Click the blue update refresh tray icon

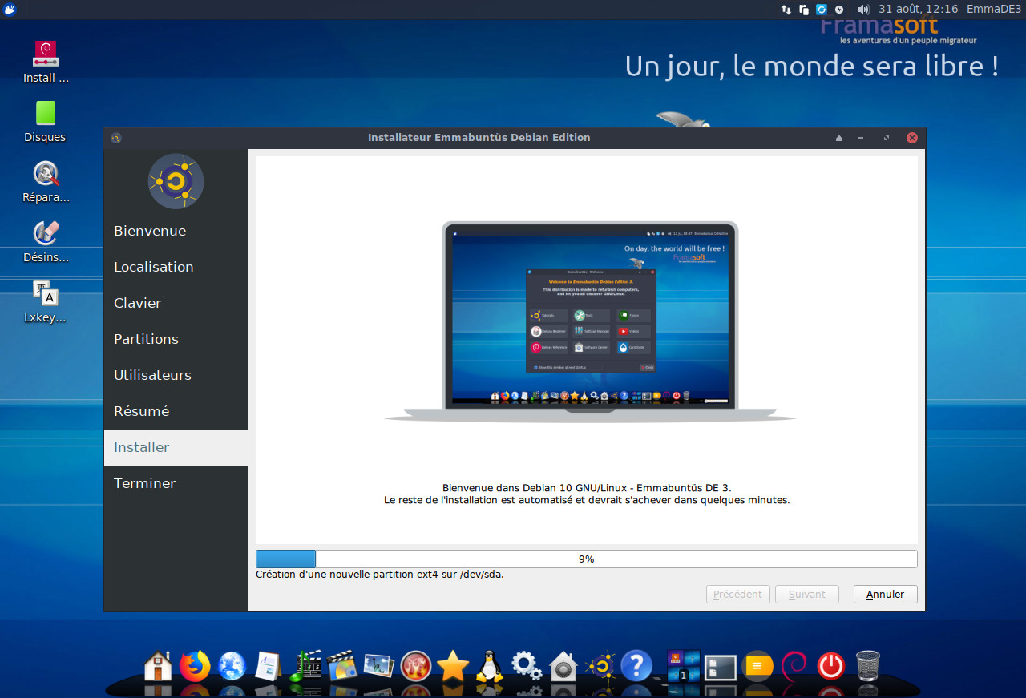[x=822, y=10]
